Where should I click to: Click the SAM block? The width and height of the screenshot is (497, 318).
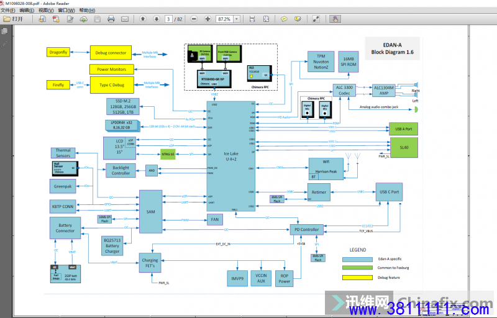(x=150, y=212)
